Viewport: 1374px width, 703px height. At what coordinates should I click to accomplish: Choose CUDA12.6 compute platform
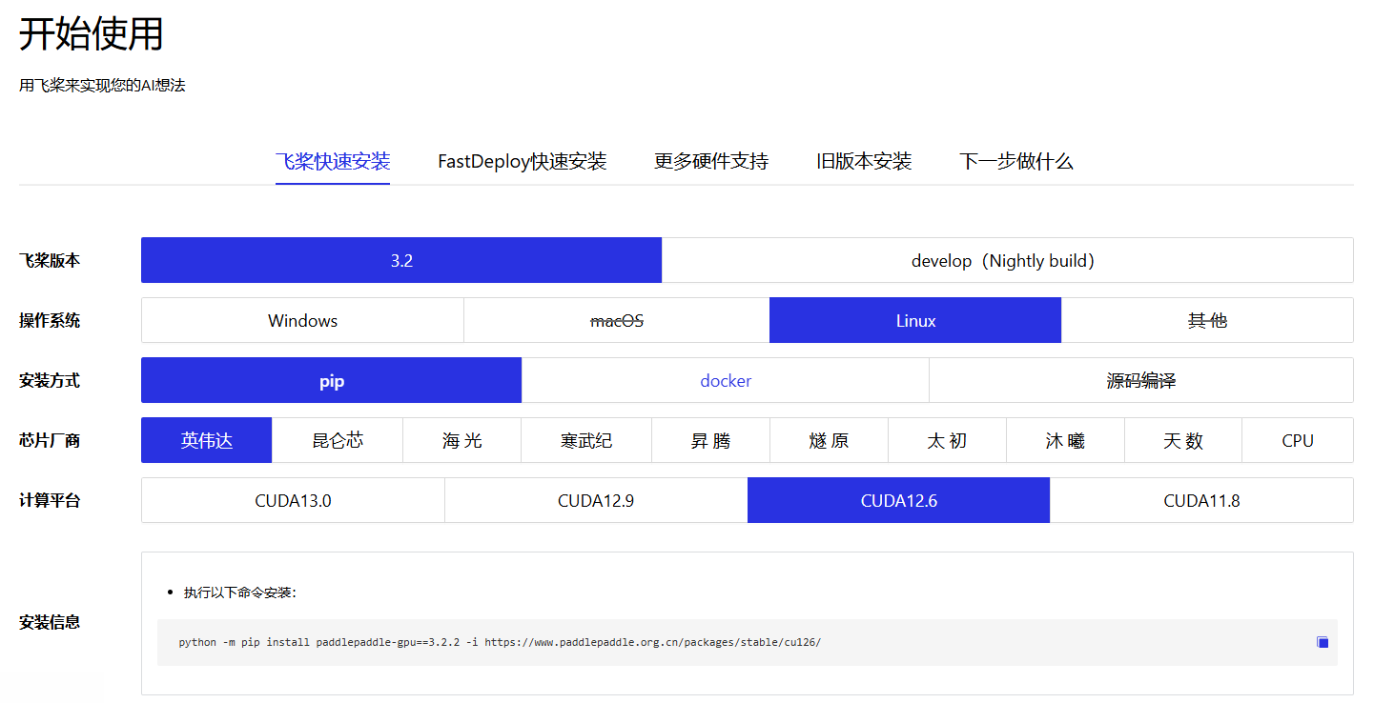point(898,500)
